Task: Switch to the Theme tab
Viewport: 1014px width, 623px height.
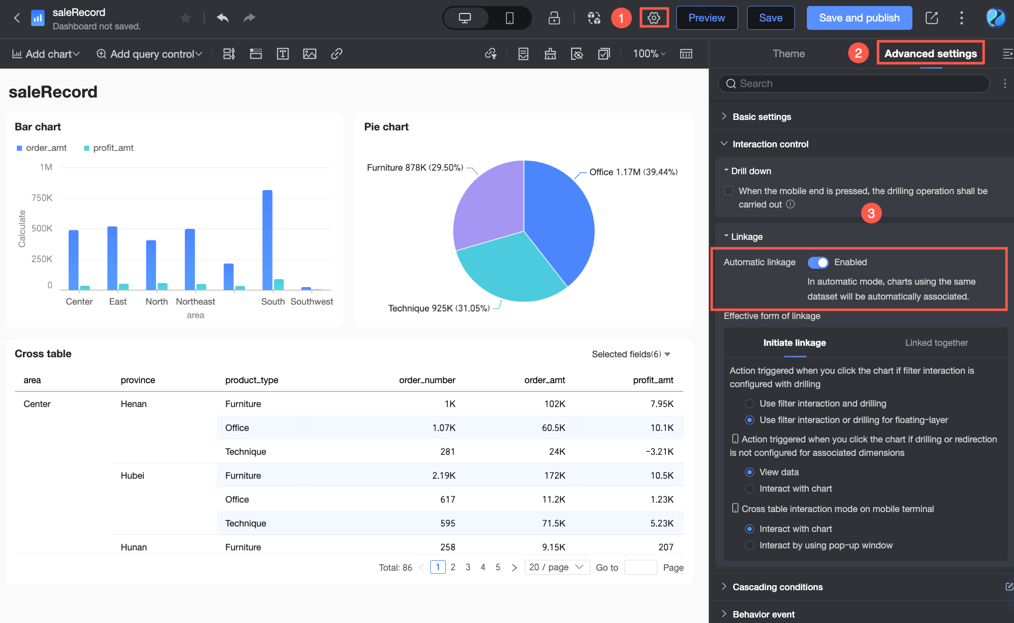Action: [788, 54]
